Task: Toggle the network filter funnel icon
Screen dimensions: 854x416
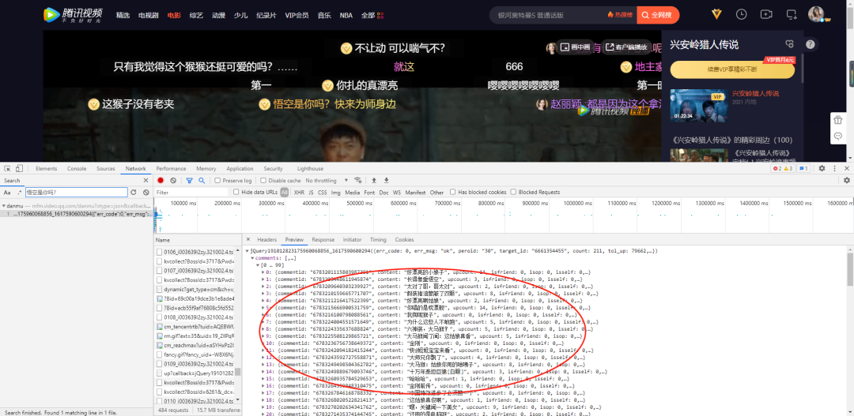Action: pos(190,181)
